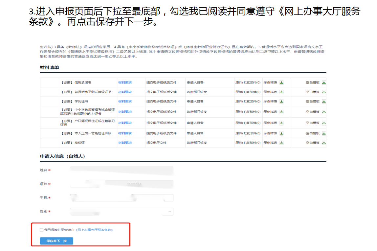377x251 pixels.
Task: Download 空白模板 for 本人正面一寸免冠证件照
Action: [324, 133]
